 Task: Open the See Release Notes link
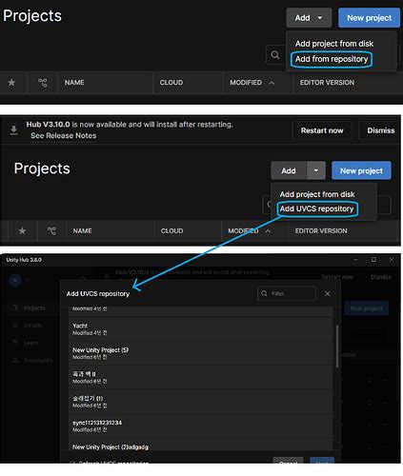[x=63, y=136]
